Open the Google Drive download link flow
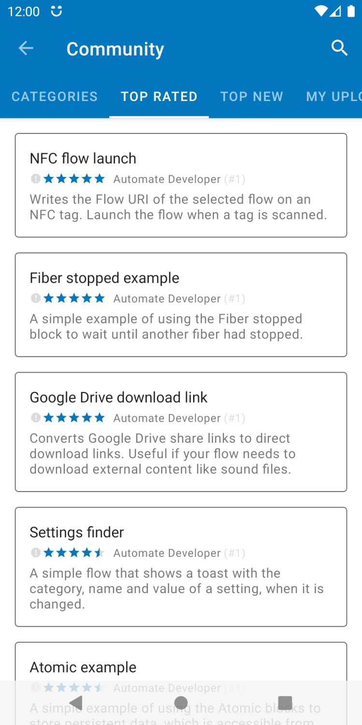The image size is (362, 725). (x=181, y=432)
